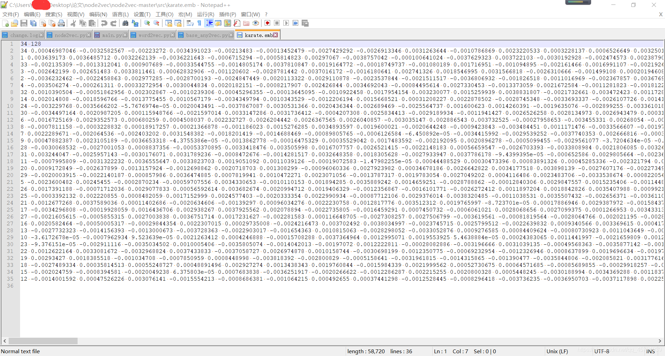
Task: Toggle synchronized vertical scrolling
Action: point(169,23)
